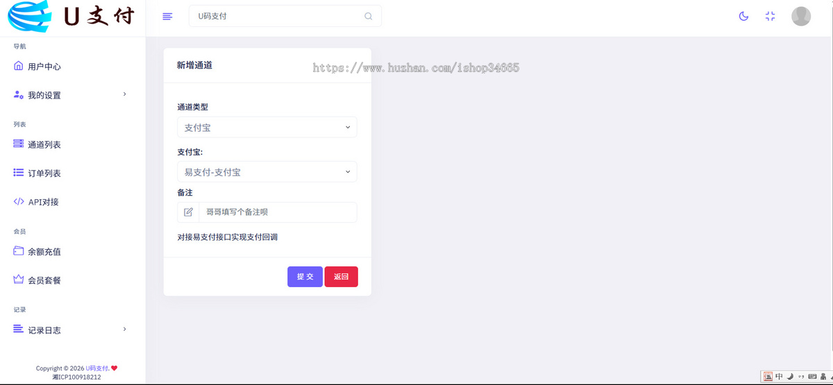Click the red 返回 button
This screenshot has height=385, width=833.
click(341, 276)
